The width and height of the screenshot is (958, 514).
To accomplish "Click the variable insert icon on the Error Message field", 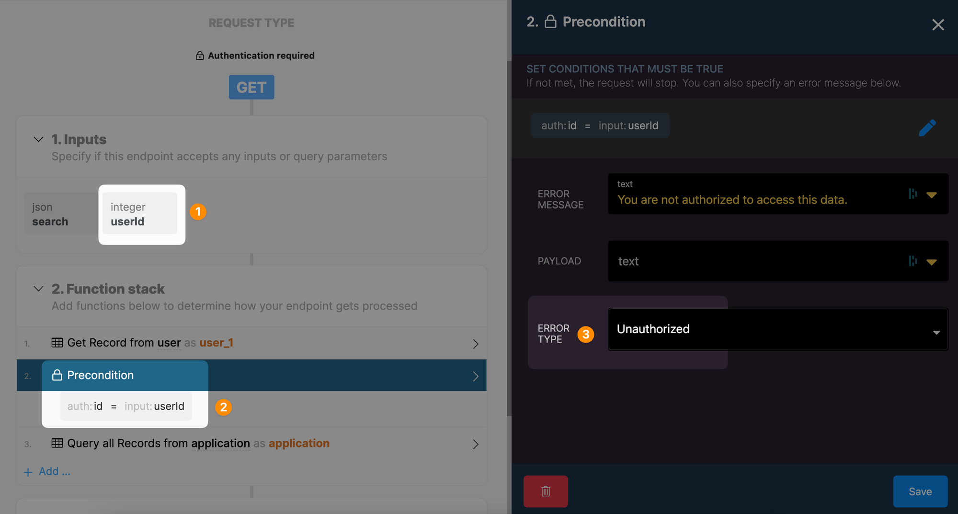I will (913, 194).
